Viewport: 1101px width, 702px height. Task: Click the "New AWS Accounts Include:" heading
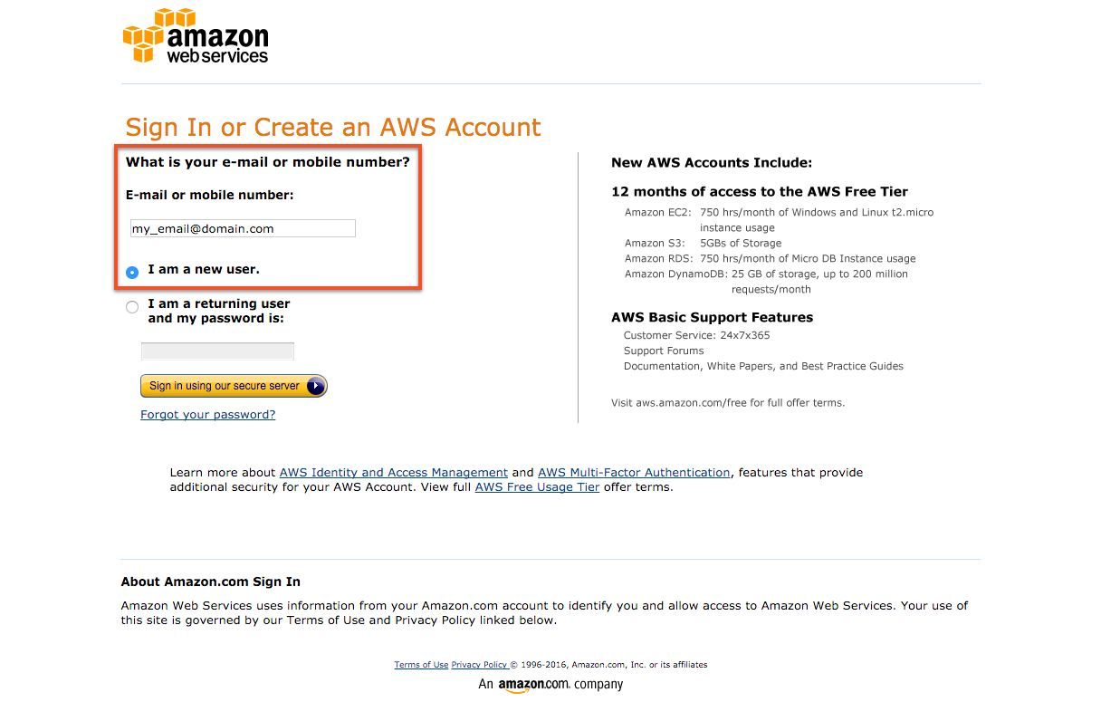712,163
